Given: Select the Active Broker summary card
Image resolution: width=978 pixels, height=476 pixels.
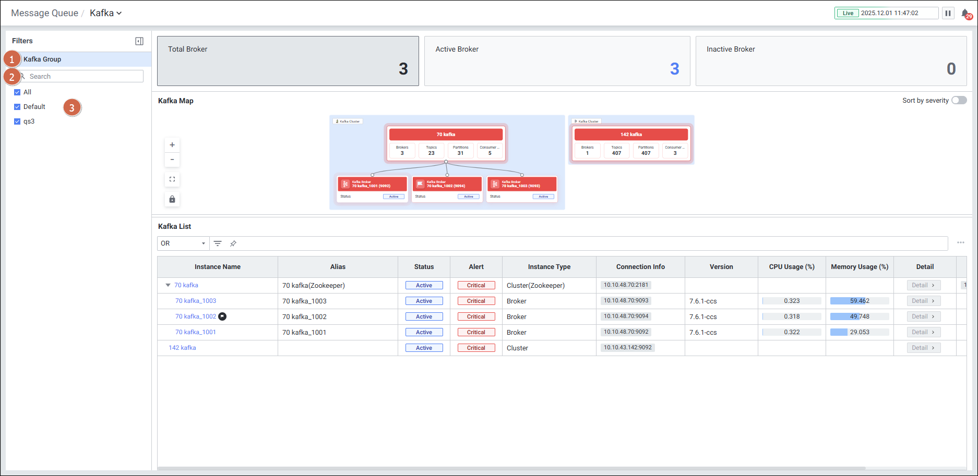Looking at the screenshot, I should click(x=557, y=61).
